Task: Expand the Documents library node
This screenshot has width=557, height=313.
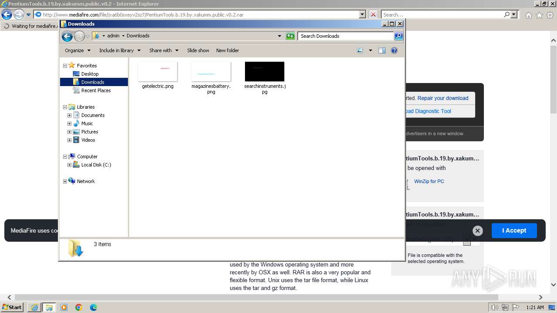Action: (x=69, y=115)
